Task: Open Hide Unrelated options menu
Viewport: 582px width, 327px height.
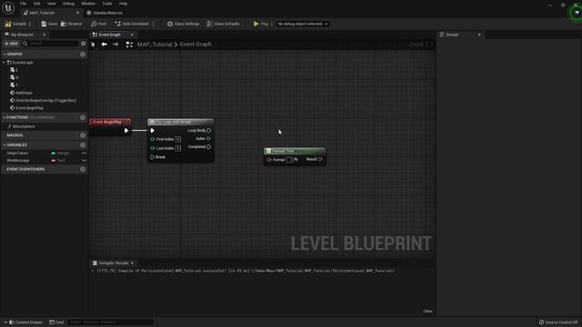Action: [154, 24]
